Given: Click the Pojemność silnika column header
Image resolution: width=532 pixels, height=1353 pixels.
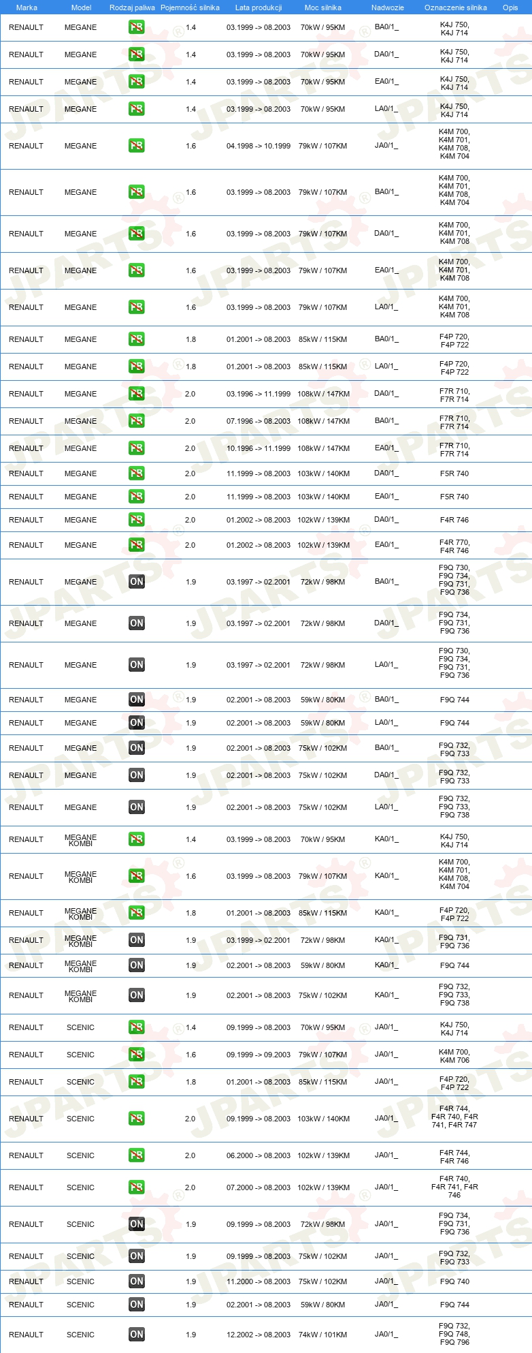Looking at the screenshot, I should (190, 7).
